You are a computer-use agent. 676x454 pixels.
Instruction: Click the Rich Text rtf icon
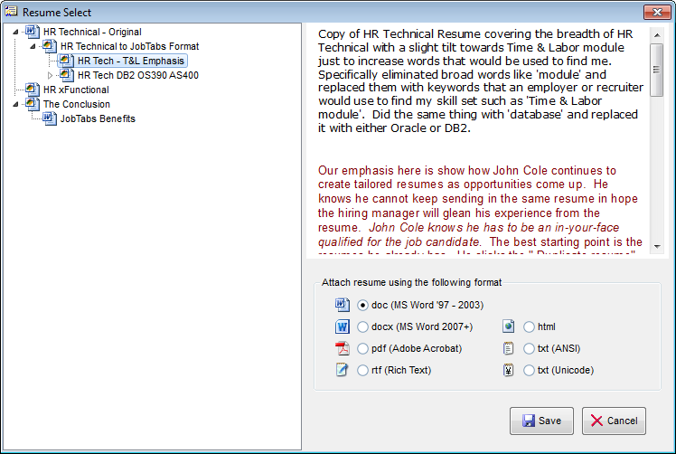pos(343,370)
